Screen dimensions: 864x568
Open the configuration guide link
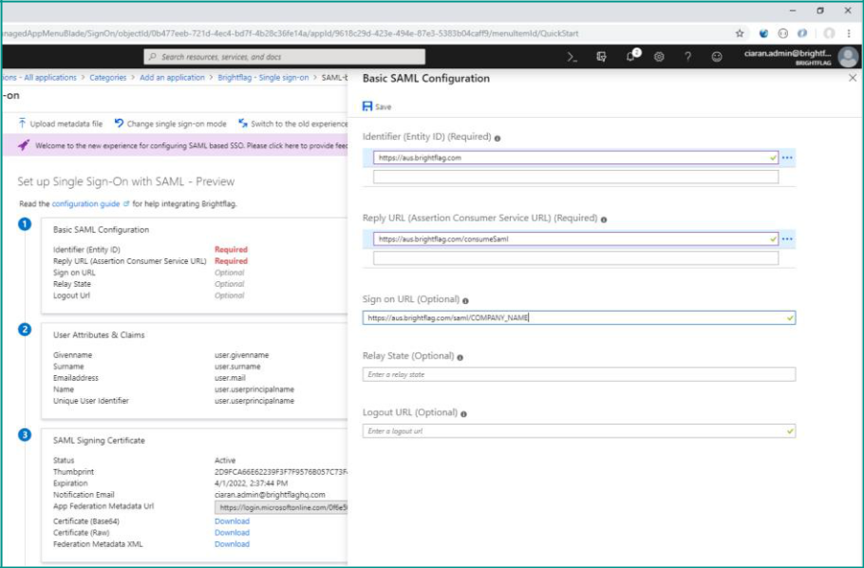coord(86,203)
